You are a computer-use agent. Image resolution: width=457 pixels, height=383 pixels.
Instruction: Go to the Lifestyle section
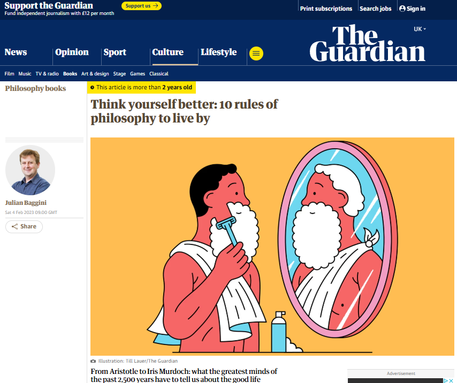pyautogui.click(x=218, y=52)
